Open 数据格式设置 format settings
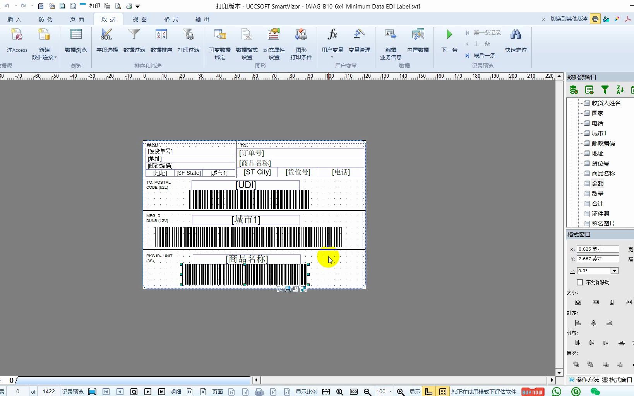The width and height of the screenshot is (634, 396). pyautogui.click(x=247, y=44)
